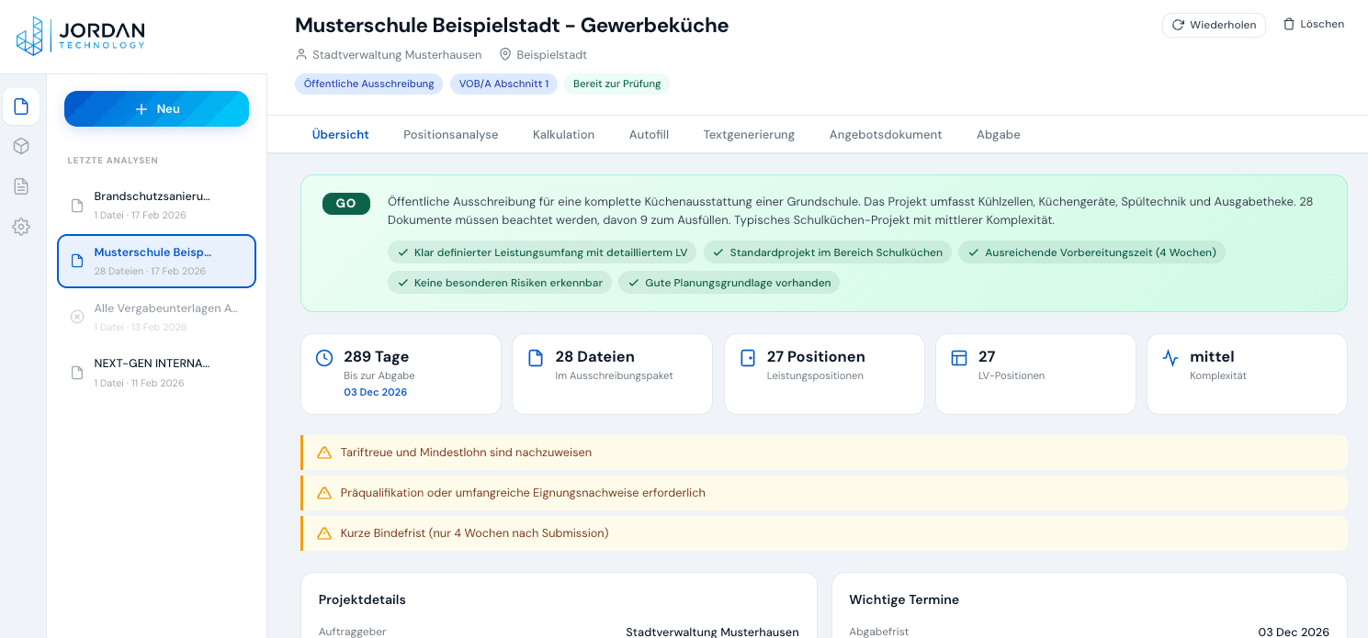Click the Präqualifikation warning text
1368x638 pixels.
tap(523, 493)
